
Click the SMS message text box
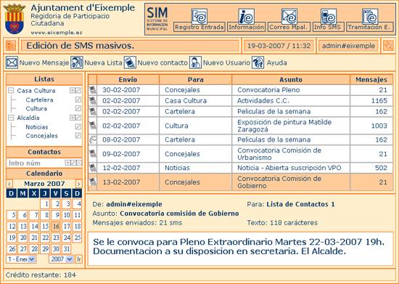(240, 248)
